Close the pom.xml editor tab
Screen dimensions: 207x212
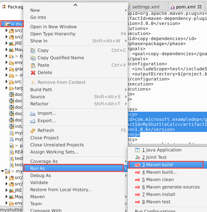(199, 7)
